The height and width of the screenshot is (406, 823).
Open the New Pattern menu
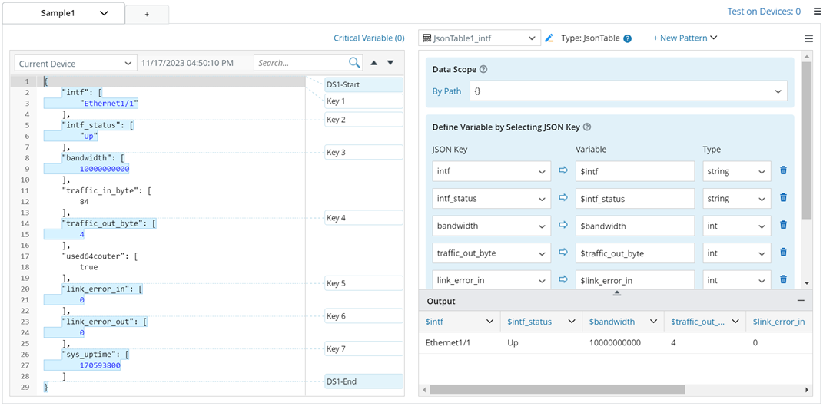click(685, 38)
